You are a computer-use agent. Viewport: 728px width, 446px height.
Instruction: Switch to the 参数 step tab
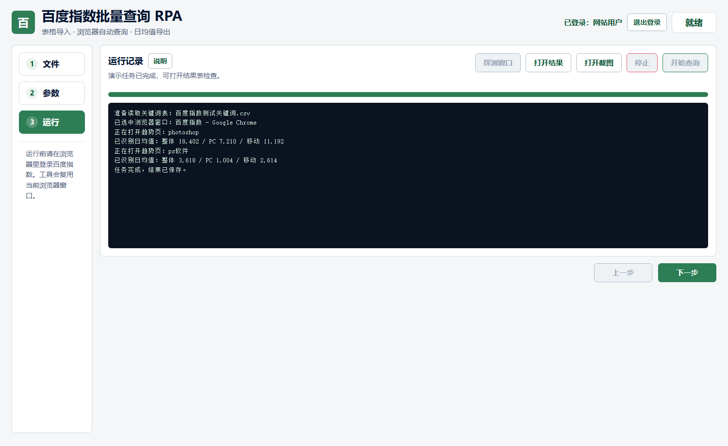point(52,93)
